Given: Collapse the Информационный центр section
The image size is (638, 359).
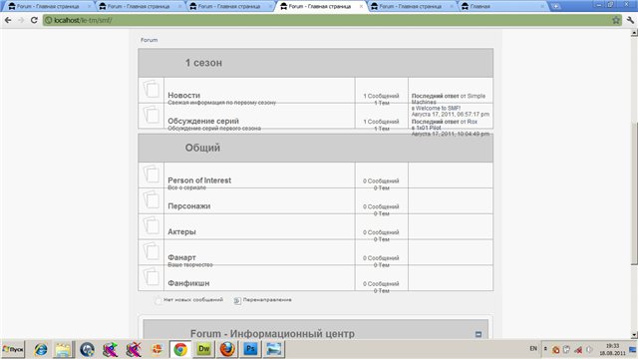Looking at the screenshot, I should point(478,334).
